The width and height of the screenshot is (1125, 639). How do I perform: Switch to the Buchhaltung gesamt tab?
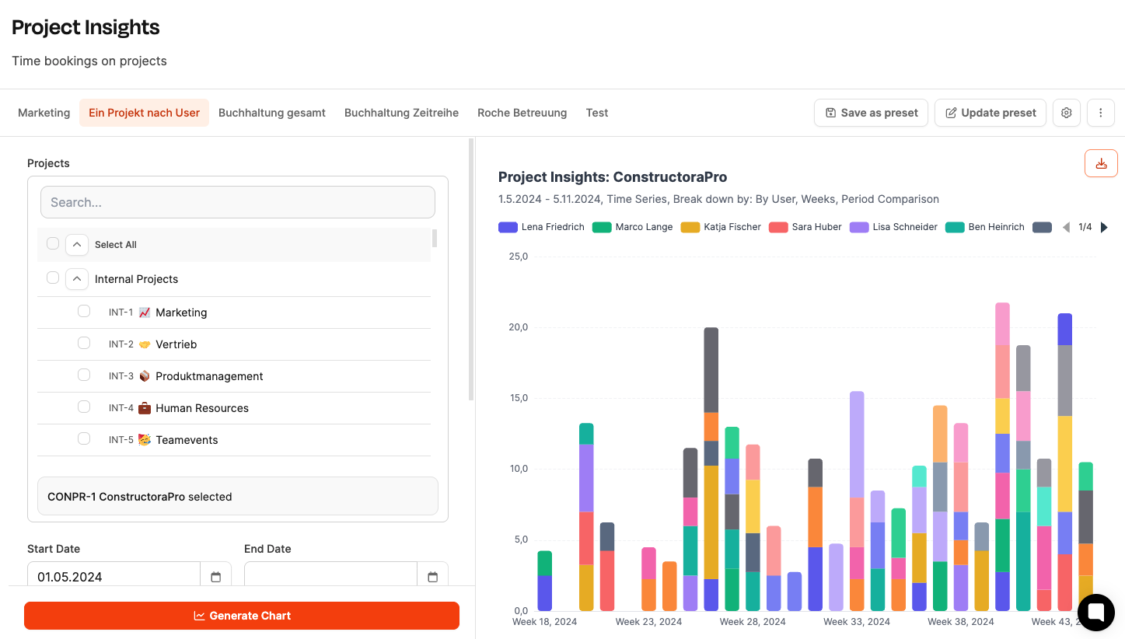272,113
